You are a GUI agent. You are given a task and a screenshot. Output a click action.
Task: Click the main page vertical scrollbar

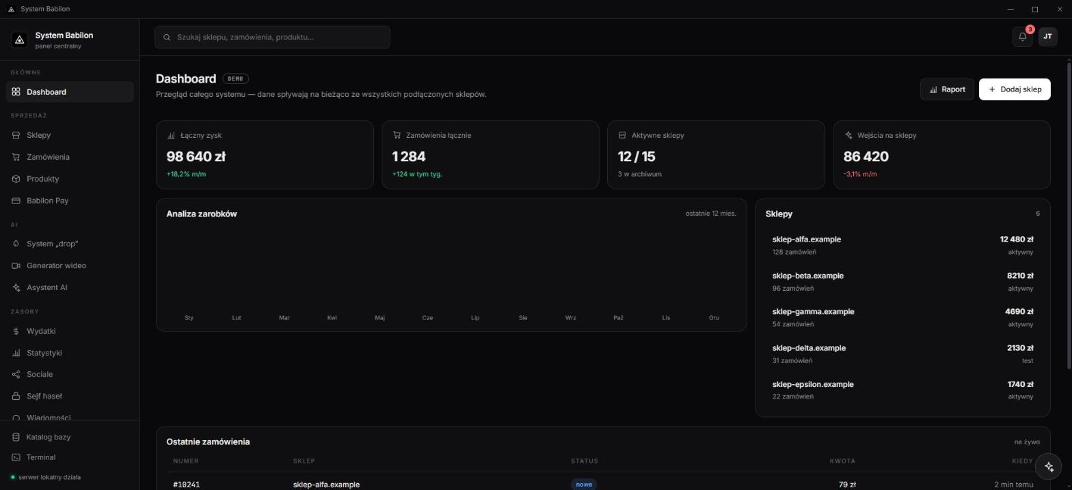pyautogui.click(x=1069, y=215)
